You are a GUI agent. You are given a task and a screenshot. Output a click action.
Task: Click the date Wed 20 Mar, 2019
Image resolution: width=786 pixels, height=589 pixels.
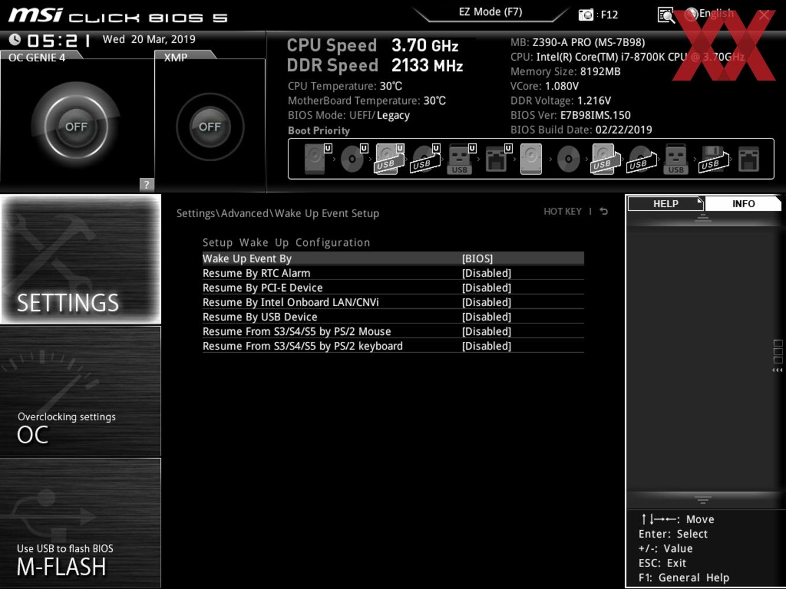click(x=149, y=39)
